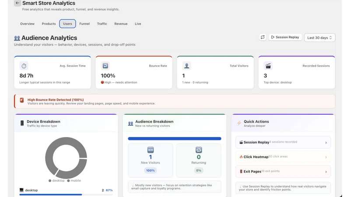Click the 'Top device: desktop' text

click(278, 82)
